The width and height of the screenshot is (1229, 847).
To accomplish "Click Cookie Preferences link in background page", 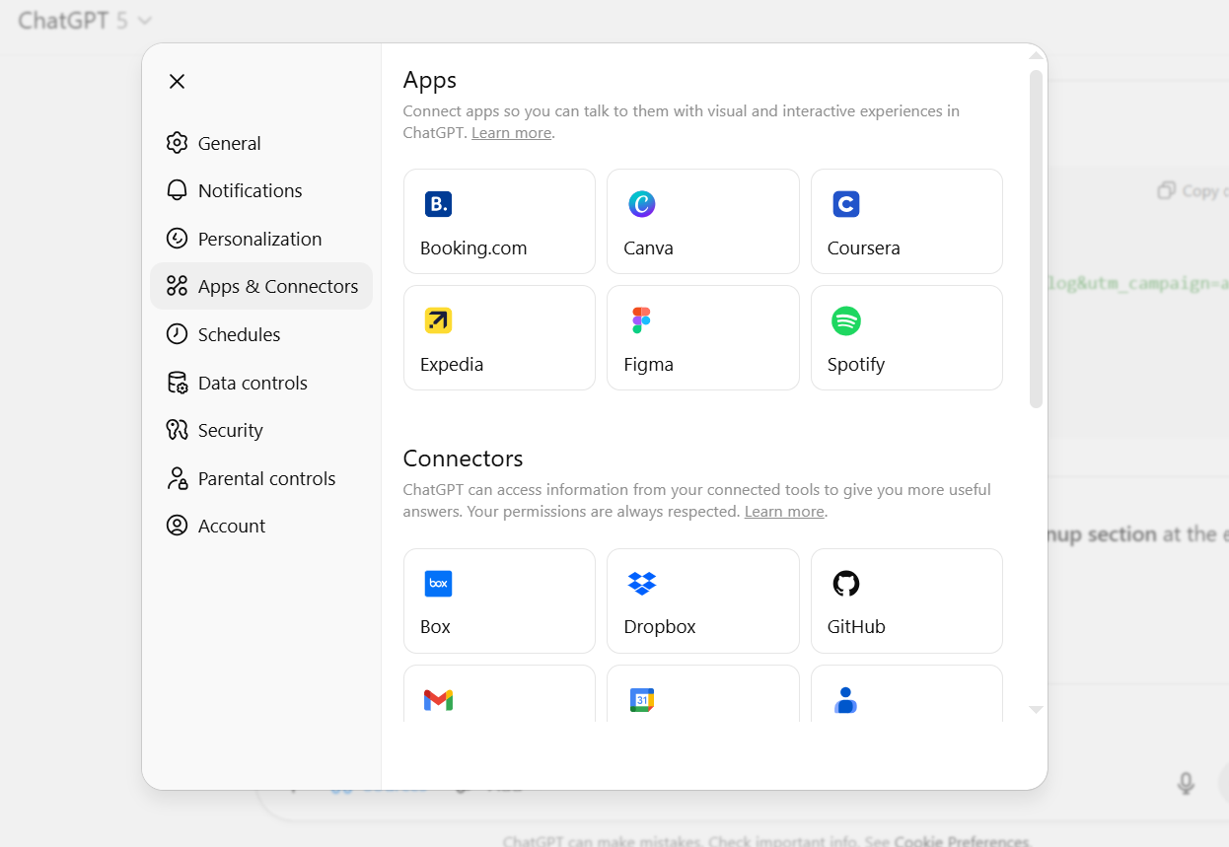I will click(962, 841).
